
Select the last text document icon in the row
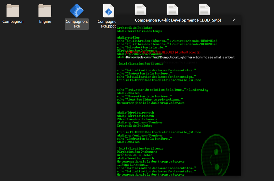tap(204, 10)
